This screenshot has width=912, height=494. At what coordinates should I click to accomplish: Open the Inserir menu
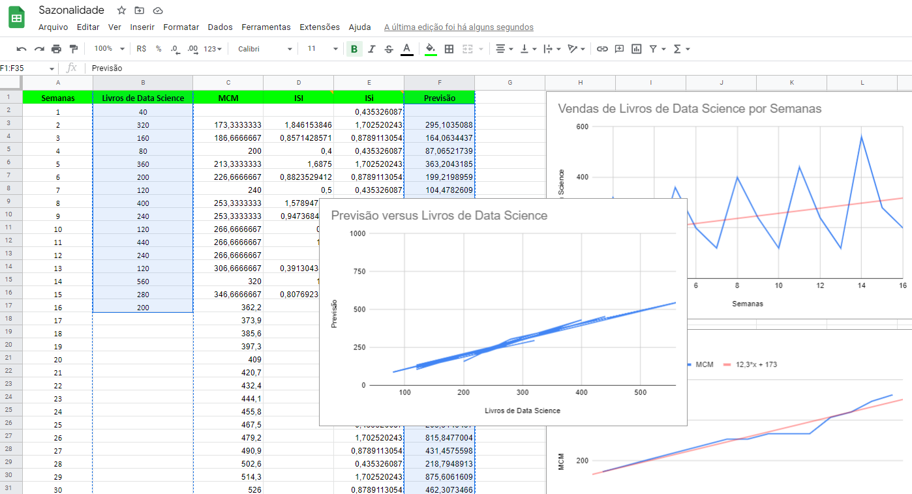click(x=142, y=27)
